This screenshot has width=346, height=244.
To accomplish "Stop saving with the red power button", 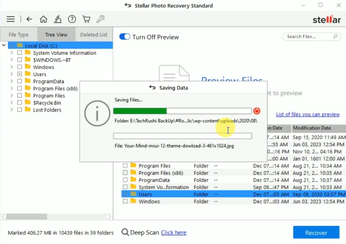I will [x=257, y=111].
